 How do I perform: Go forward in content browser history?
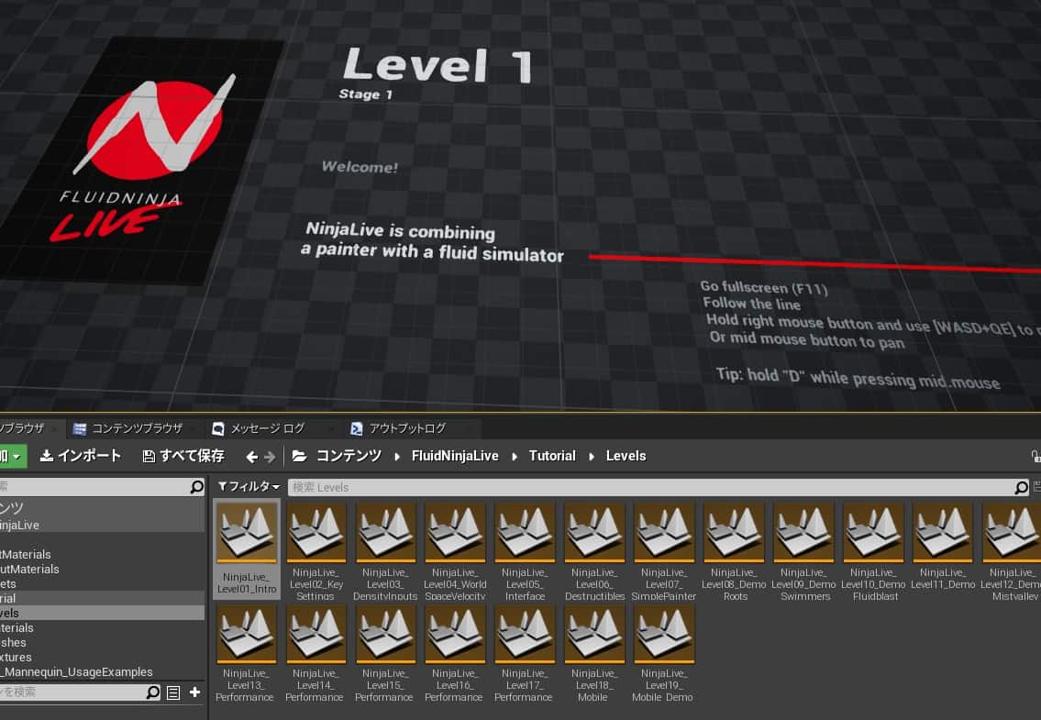tap(270, 457)
